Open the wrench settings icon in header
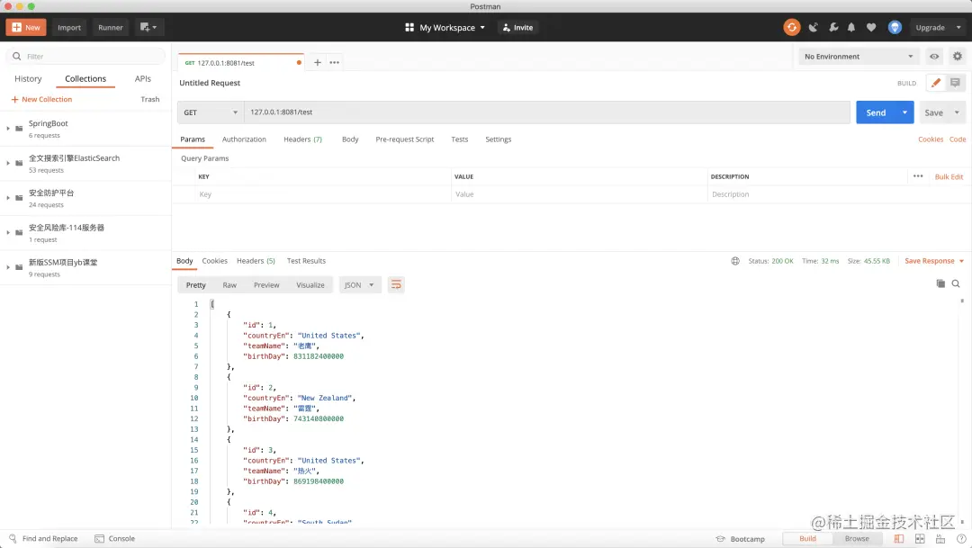Viewport: 972px width, 548px height. pyautogui.click(x=833, y=27)
